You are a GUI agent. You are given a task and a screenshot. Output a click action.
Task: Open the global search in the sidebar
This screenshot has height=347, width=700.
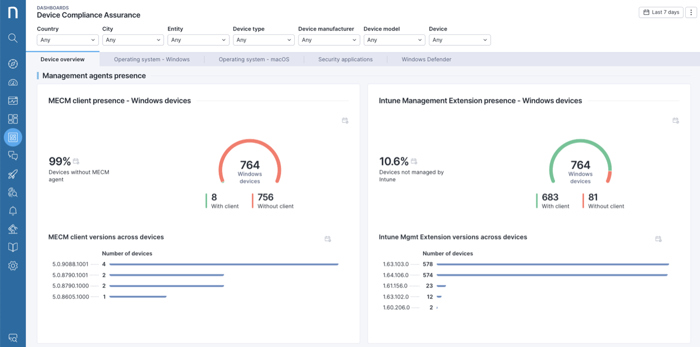click(x=13, y=39)
